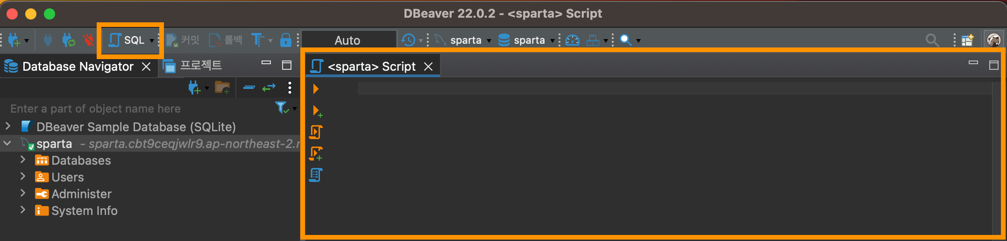Open the new connection dropdown arrow in main toolbar

pyautogui.click(x=27, y=41)
